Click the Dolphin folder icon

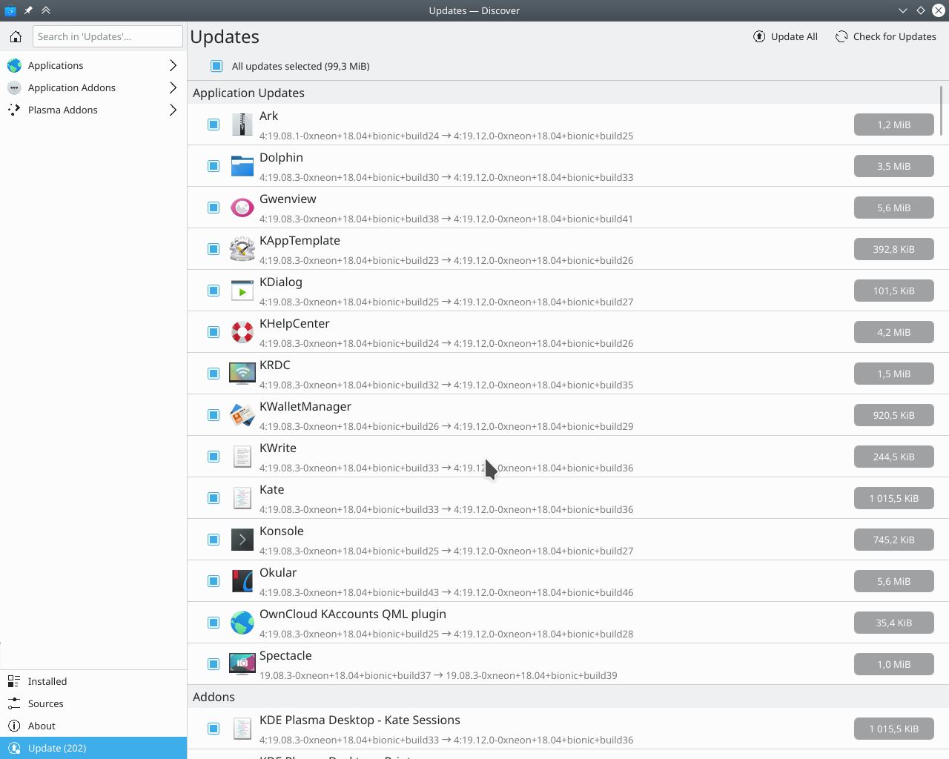click(x=242, y=166)
